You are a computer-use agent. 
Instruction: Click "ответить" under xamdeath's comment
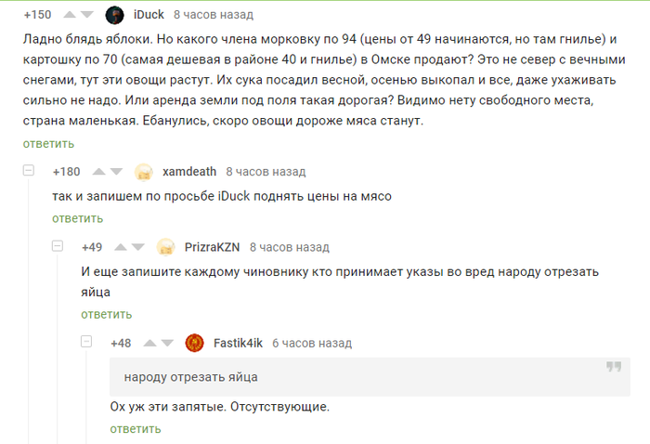[77, 218]
